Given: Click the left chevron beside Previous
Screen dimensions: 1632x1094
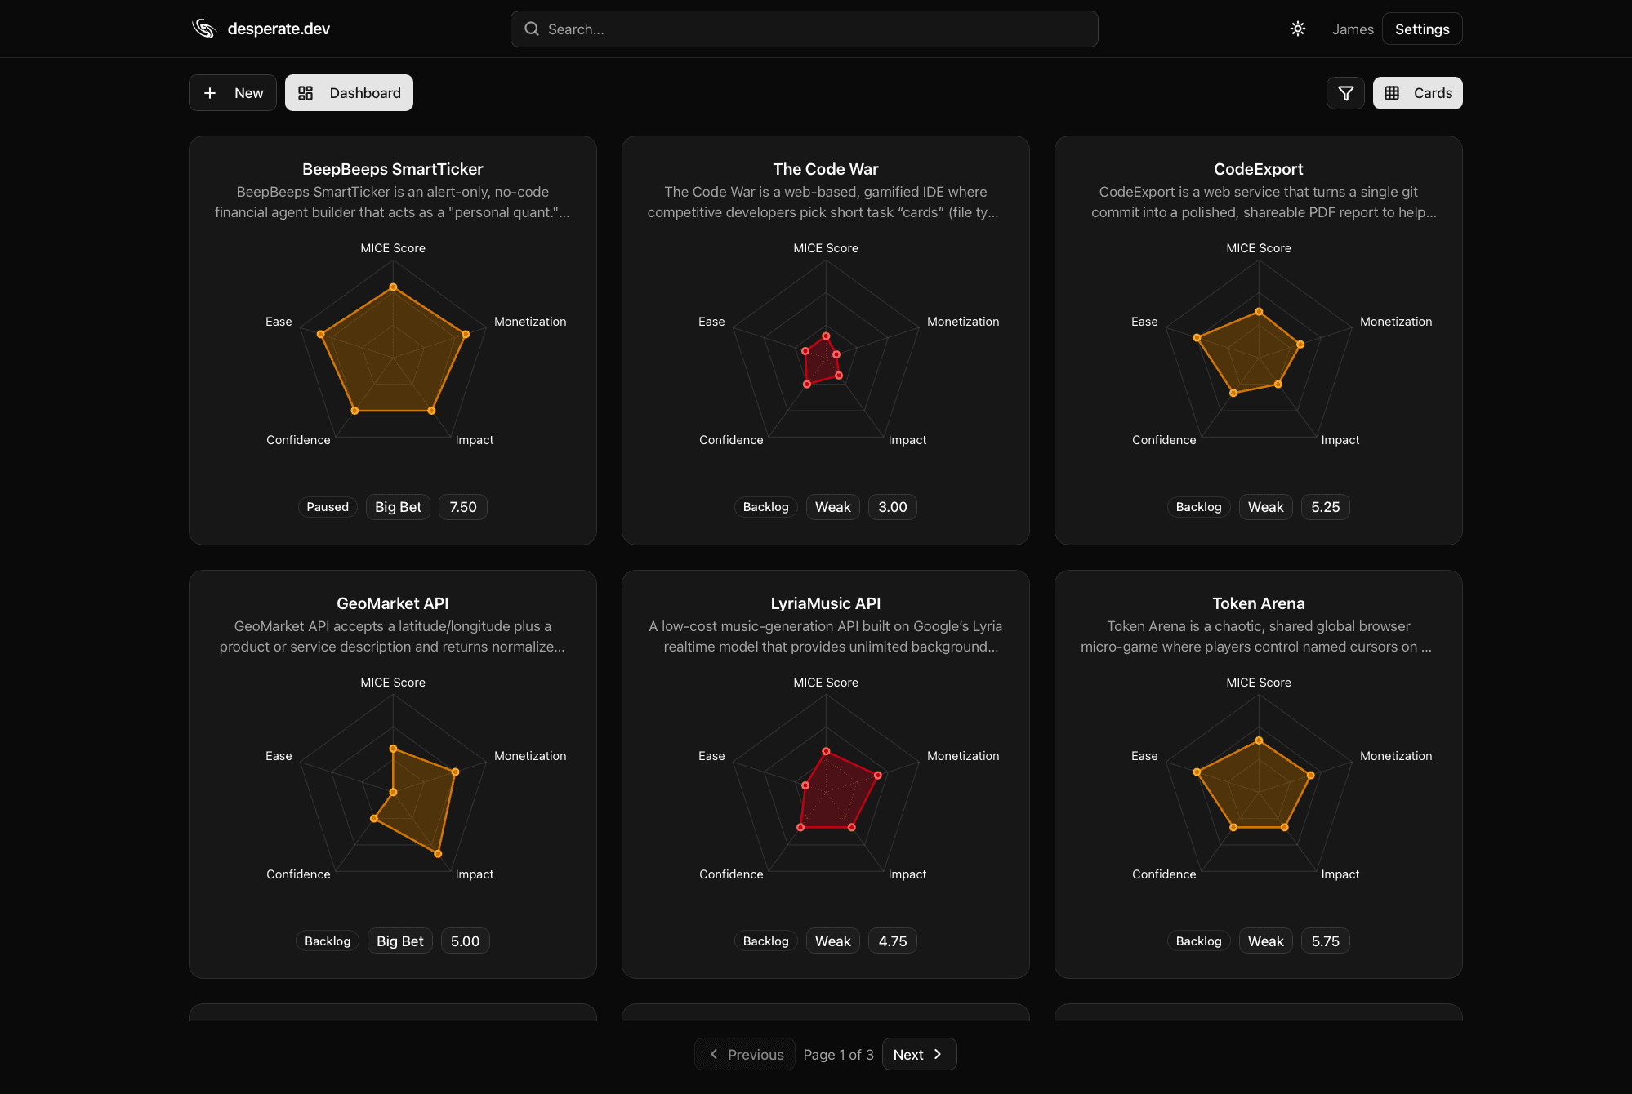Looking at the screenshot, I should pos(713,1054).
